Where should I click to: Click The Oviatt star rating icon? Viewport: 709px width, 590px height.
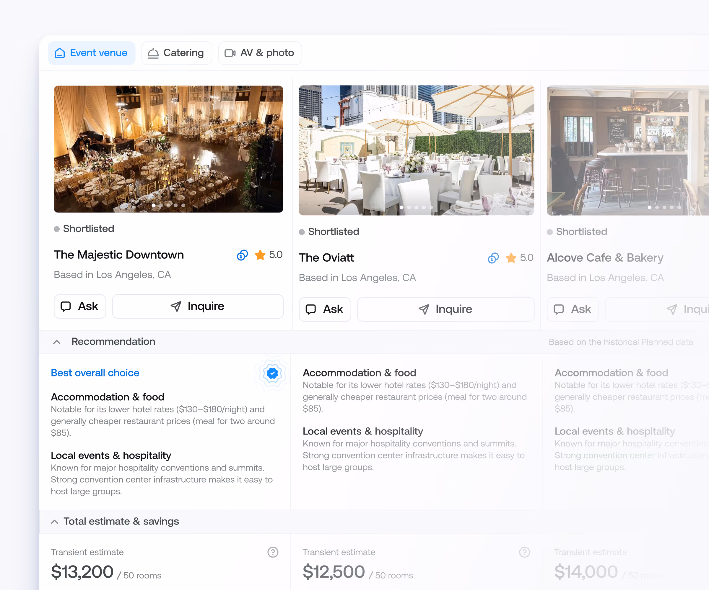tap(511, 258)
